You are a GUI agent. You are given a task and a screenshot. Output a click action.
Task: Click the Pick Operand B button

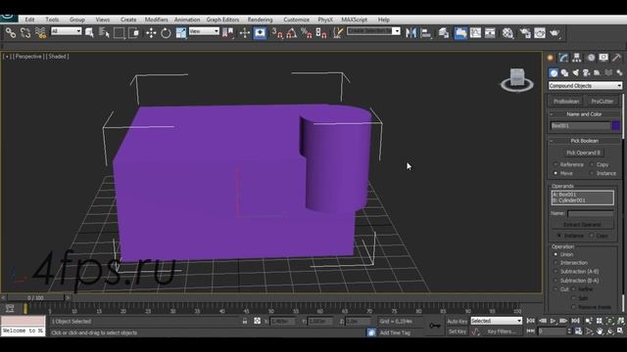point(584,153)
